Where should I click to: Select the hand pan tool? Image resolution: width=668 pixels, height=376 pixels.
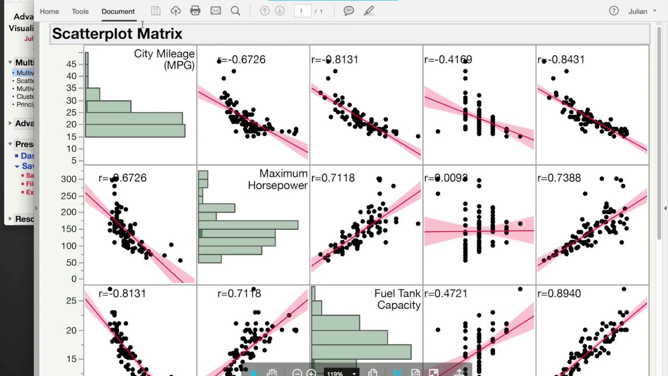pyautogui.click(x=272, y=372)
